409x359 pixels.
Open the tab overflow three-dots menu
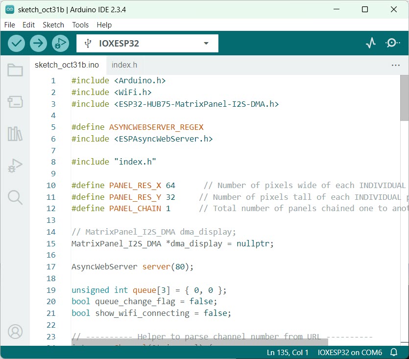(x=396, y=65)
